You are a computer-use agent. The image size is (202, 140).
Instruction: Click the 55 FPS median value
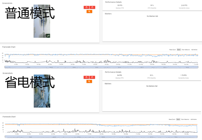pos(120,6)
